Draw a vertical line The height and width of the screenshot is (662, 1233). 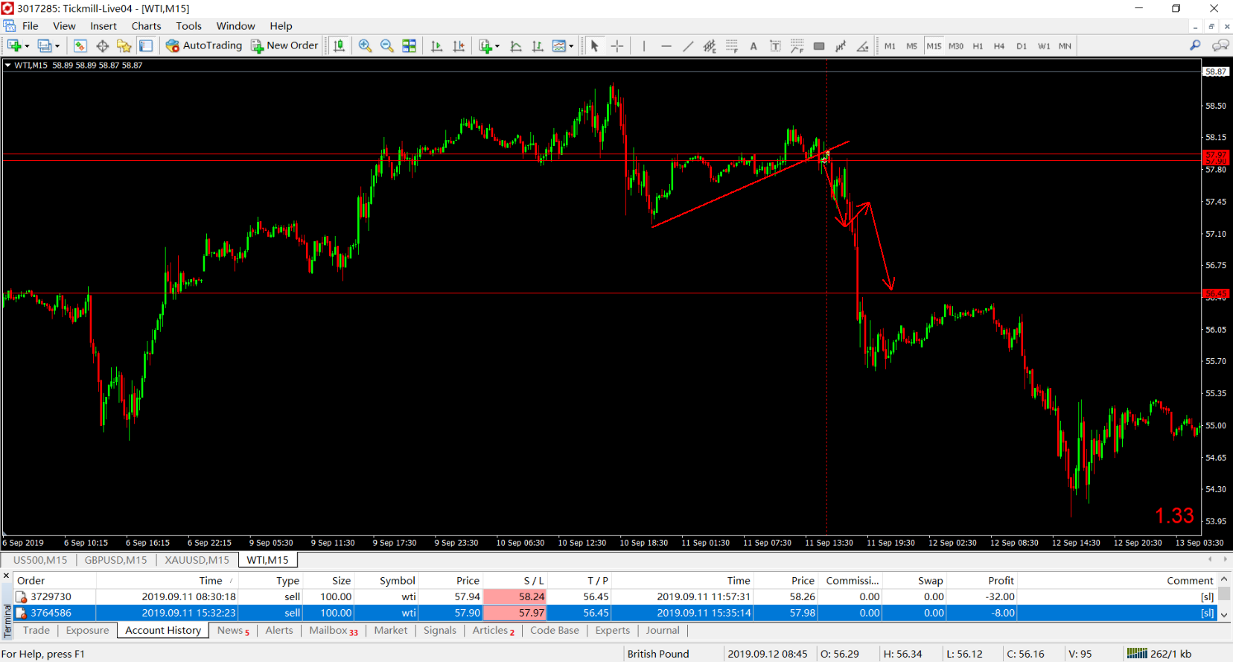coord(644,46)
